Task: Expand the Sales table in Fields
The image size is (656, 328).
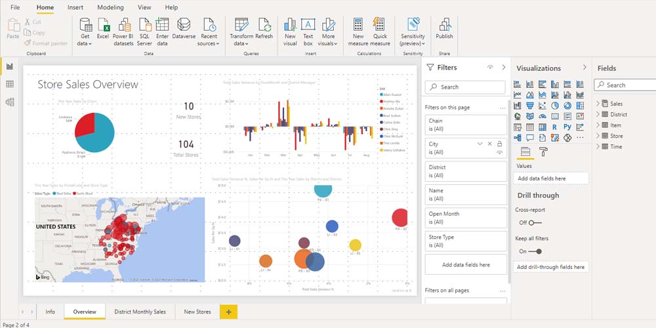Action: [598, 104]
